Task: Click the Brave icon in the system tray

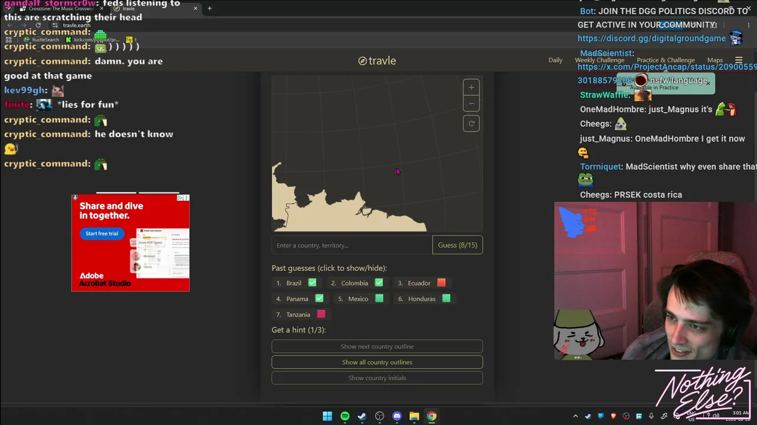Action: (x=613, y=416)
